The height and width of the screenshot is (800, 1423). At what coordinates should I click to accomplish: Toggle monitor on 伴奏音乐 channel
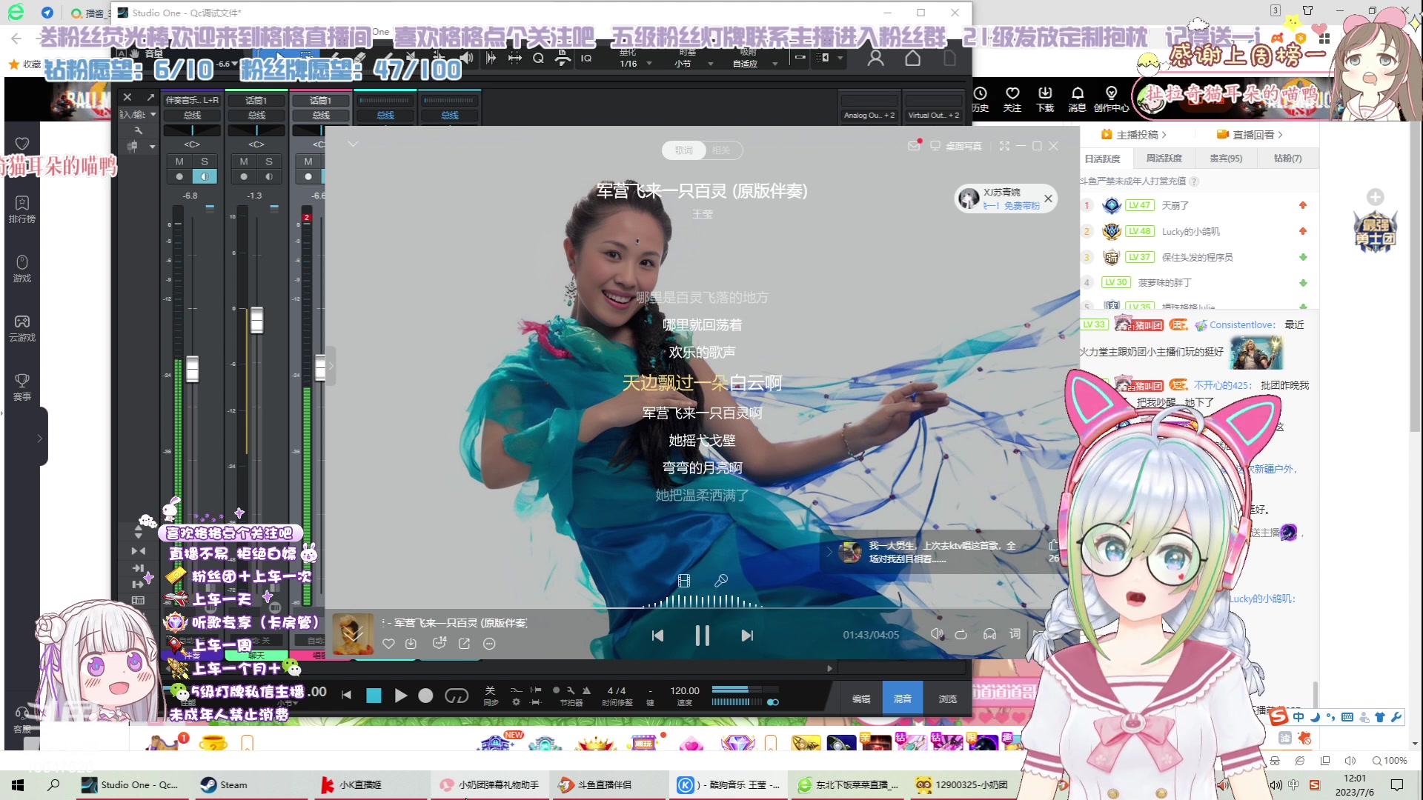tap(205, 176)
